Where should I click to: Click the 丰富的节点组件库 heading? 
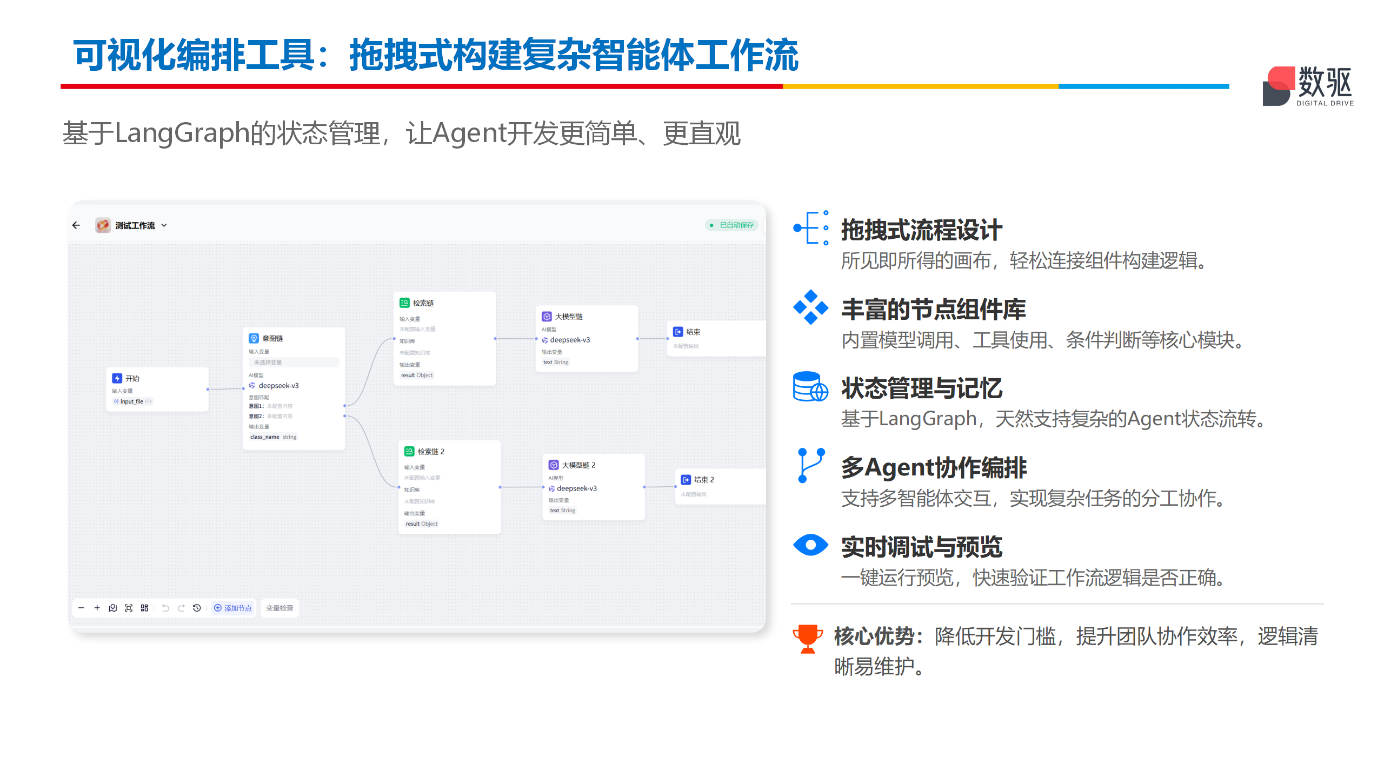click(934, 310)
